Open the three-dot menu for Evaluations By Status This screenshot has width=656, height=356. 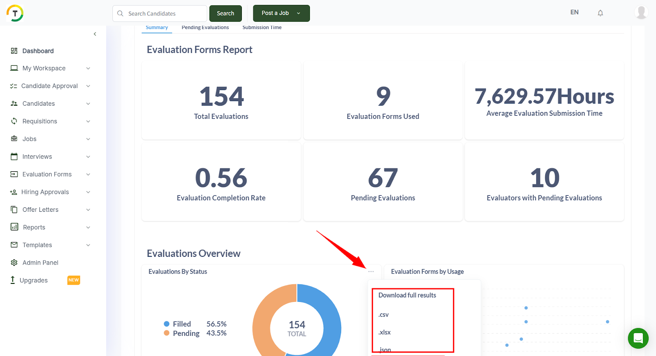(x=371, y=272)
